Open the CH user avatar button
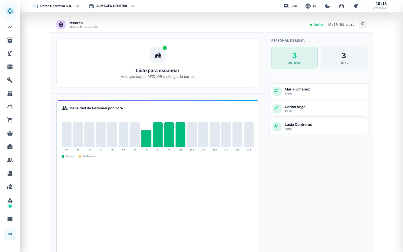The image size is (403, 252). point(10,234)
